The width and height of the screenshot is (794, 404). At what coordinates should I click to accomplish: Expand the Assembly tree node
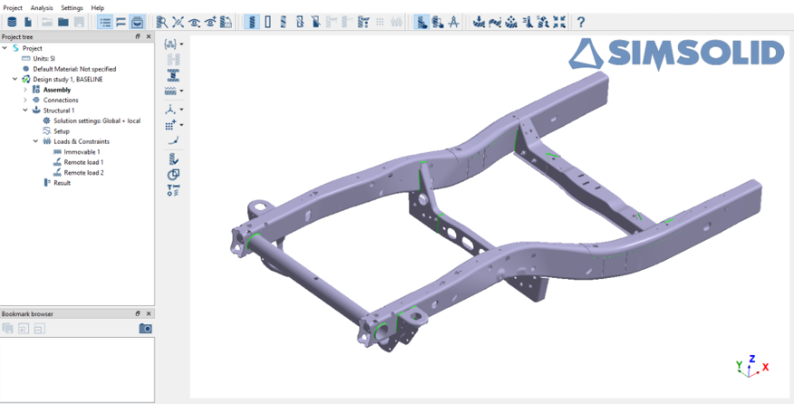[25, 90]
